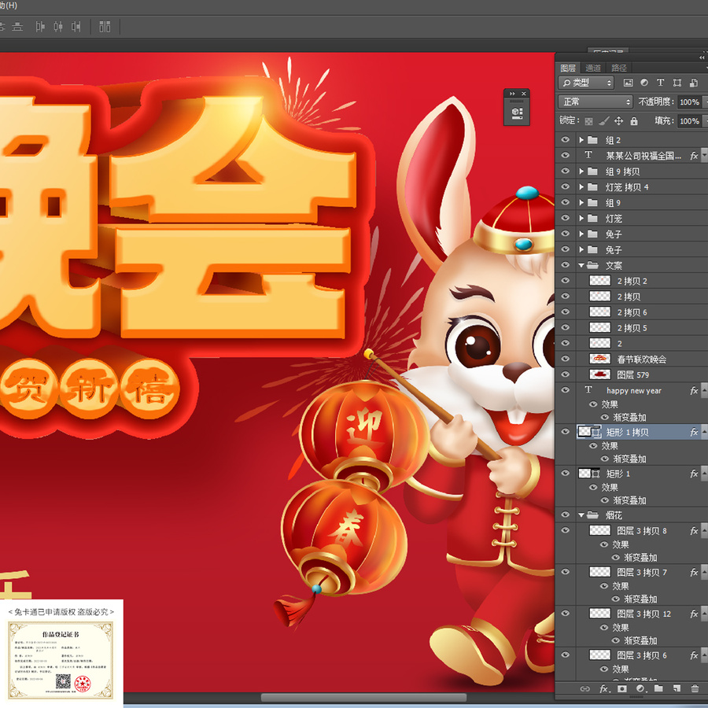Filter layers by type T icon
Image resolution: width=708 pixels, height=708 pixels.
[x=660, y=83]
